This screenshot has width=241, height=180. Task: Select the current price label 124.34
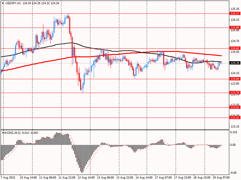[235, 63]
